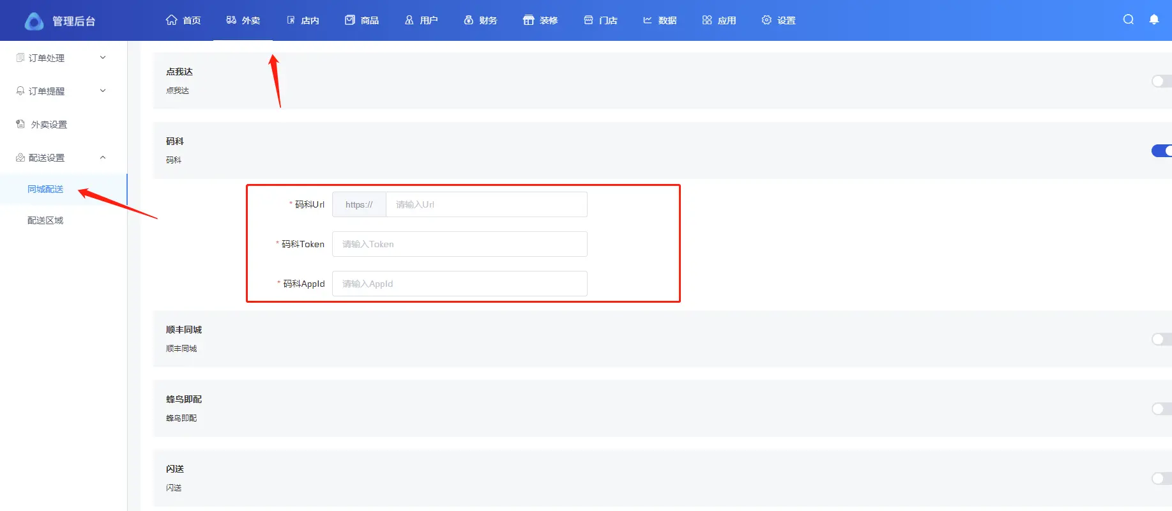Viewport: 1172px width, 511px height.
Task: Click the 订单提醒 bell sidebar icon
Action: 20,91
